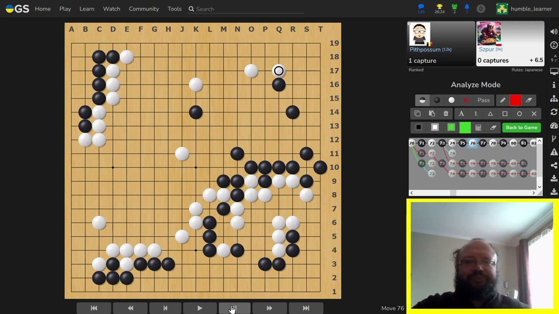Select the pencil draw tool
559x314 pixels.
(x=503, y=100)
